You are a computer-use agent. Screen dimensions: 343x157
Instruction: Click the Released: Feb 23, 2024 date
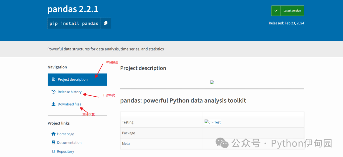coord(286,23)
